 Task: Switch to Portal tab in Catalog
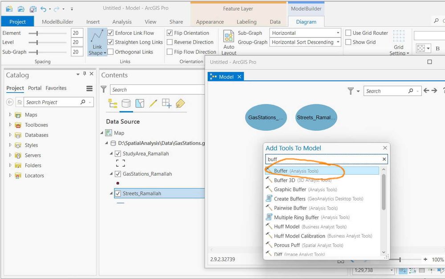[x=35, y=88]
